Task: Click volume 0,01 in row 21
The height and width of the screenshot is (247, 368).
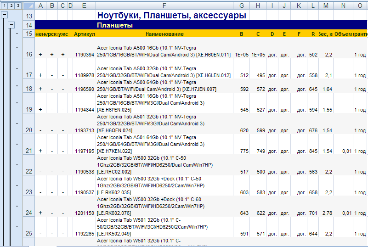Action: (347, 152)
